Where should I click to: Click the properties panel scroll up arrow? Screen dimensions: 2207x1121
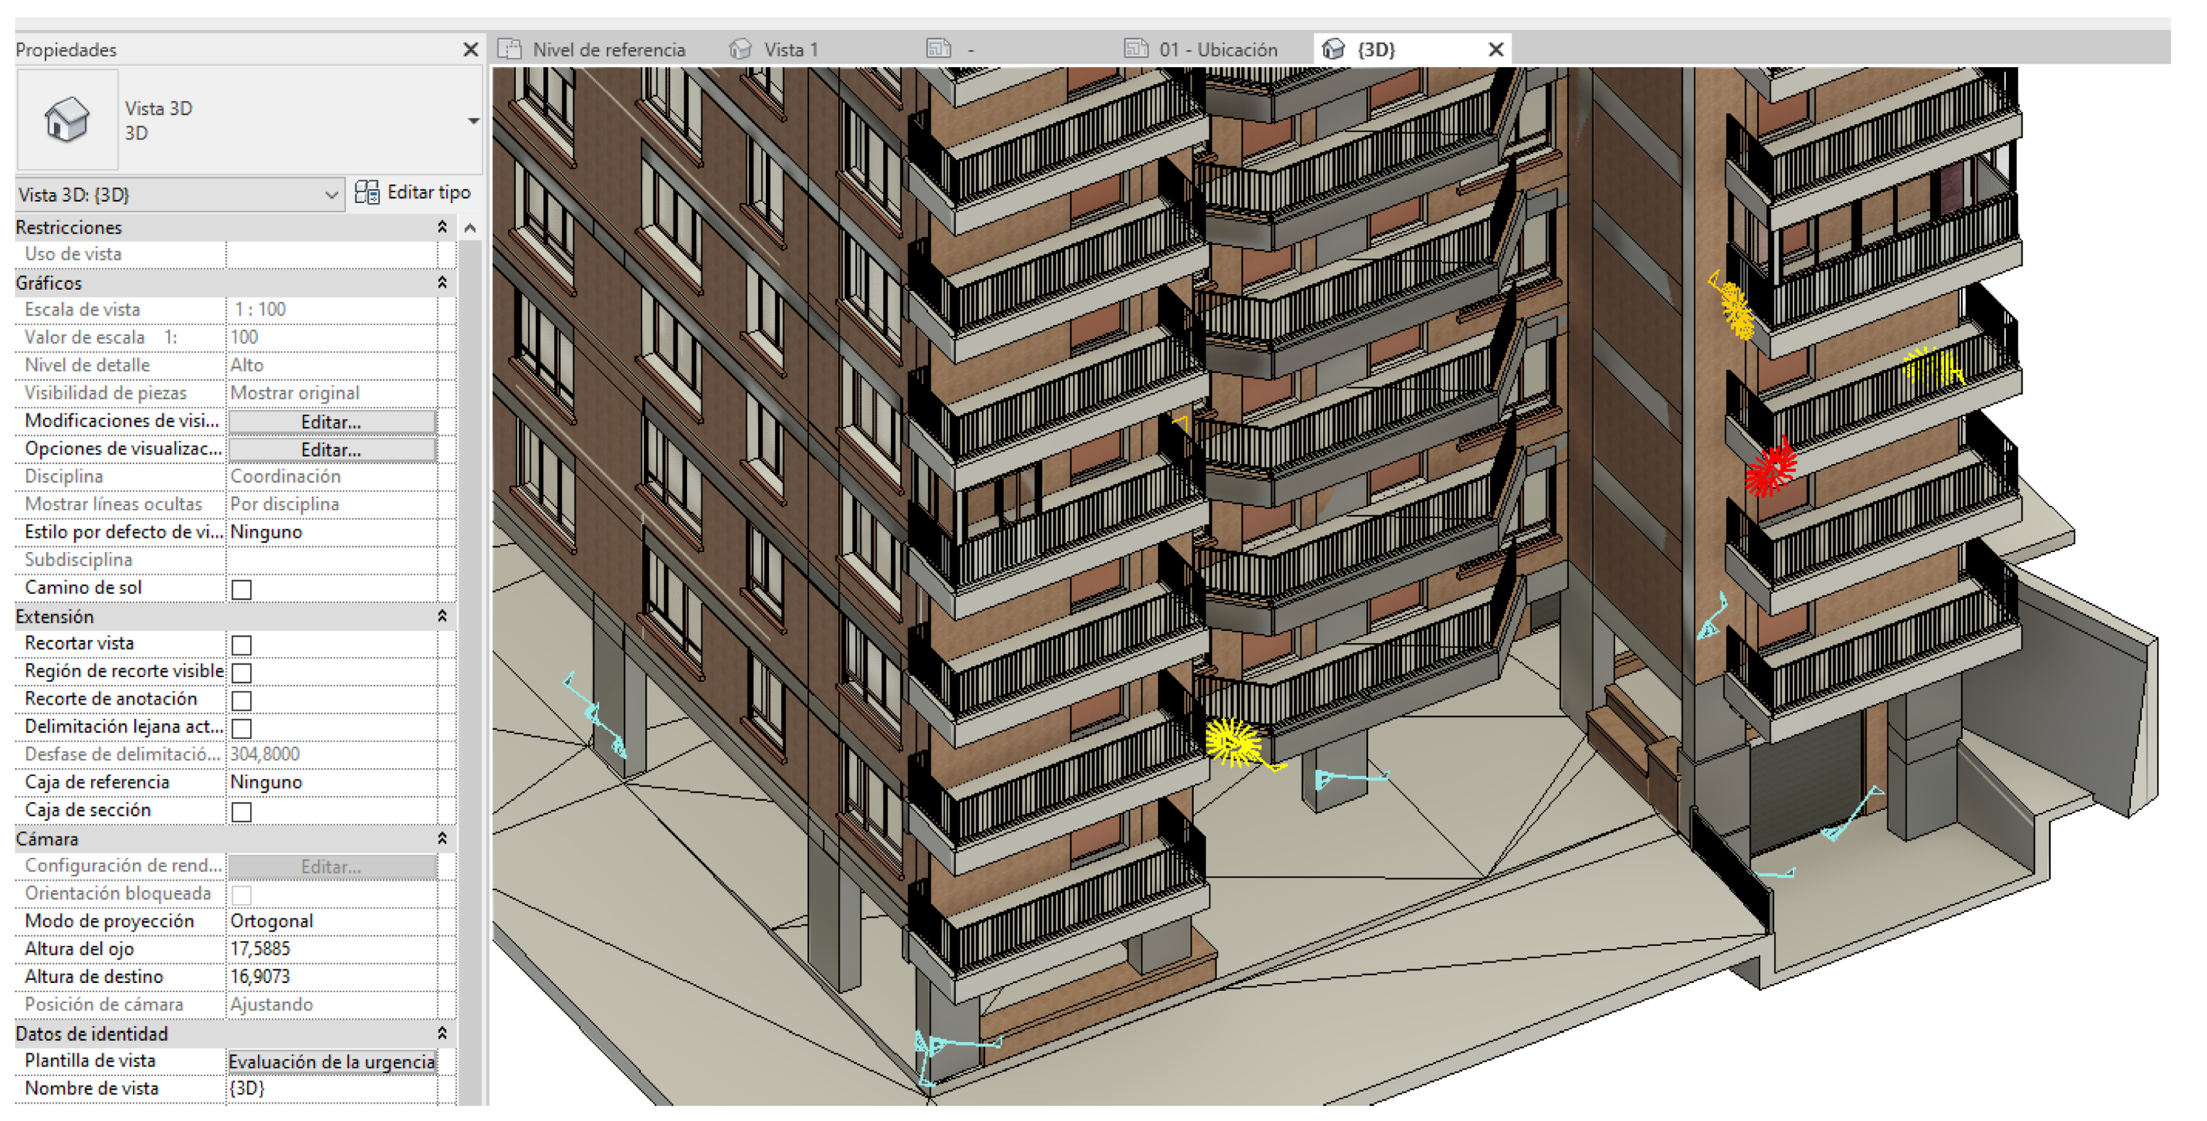pyautogui.click(x=470, y=228)
